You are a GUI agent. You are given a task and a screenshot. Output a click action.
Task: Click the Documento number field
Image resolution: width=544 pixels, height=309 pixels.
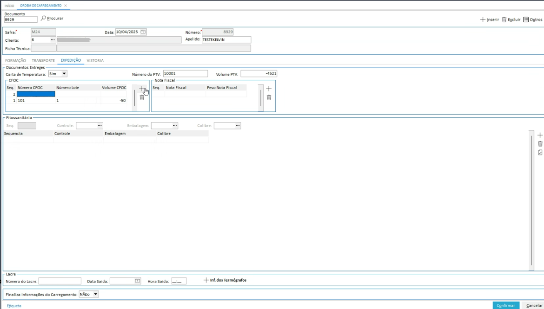(x=21, y=20)
